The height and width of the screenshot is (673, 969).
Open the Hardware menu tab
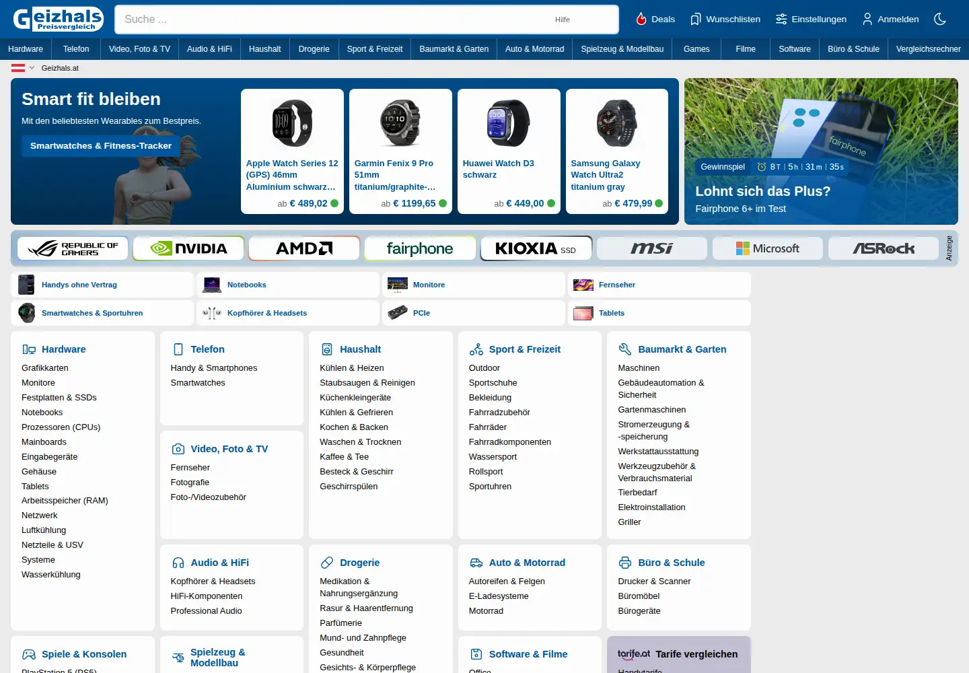coord(26,49)
